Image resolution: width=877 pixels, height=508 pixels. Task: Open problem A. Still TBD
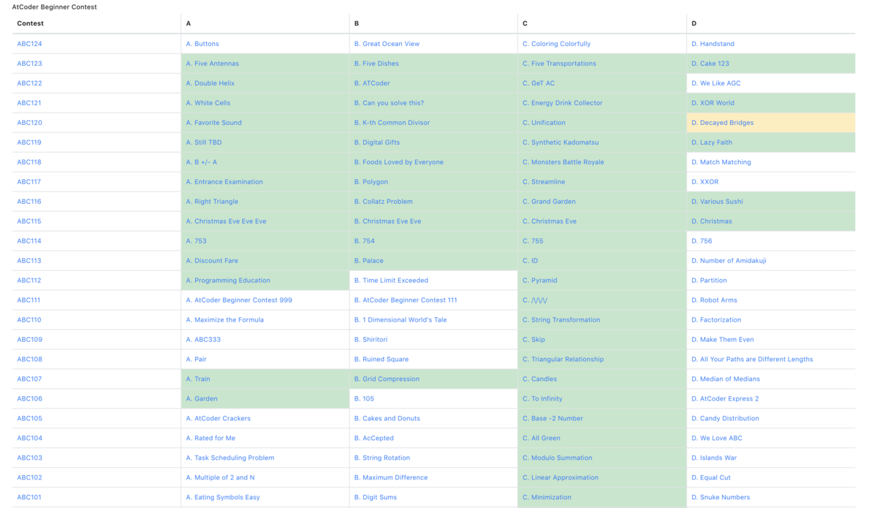coord(203,143)
